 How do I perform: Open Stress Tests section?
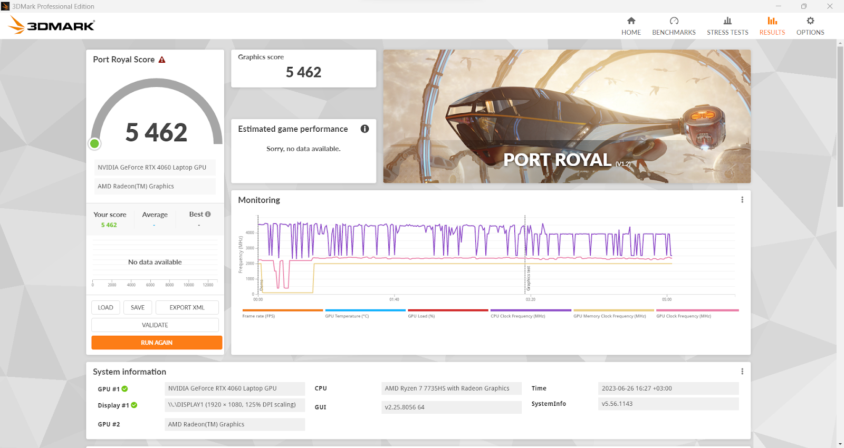pos(727,26)
